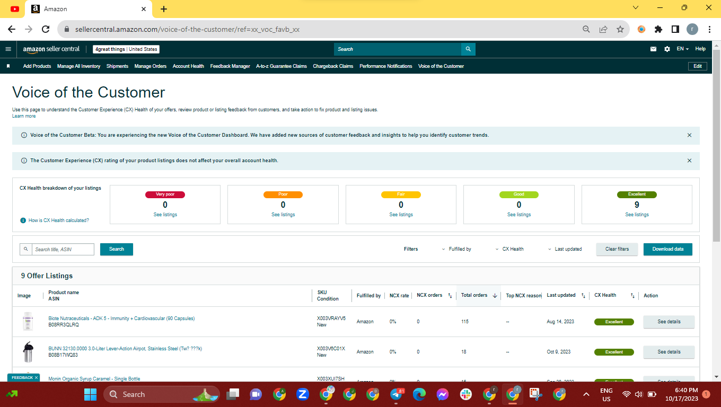Open Manage Orders
Screen dimensions: 721x407
coord(151,66)
